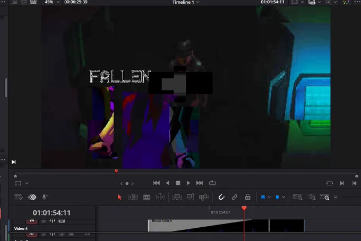Go to next edit point
Screen dimensions: 361x241
click(342, 183)
